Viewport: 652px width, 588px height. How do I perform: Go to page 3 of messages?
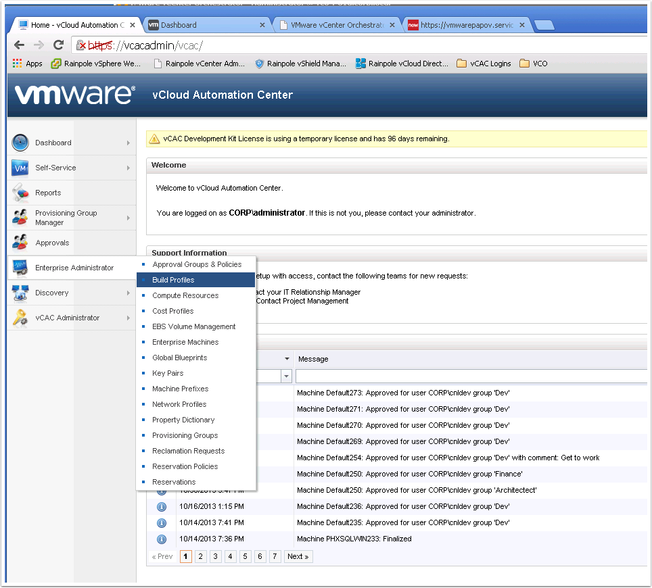coord(215,556)
